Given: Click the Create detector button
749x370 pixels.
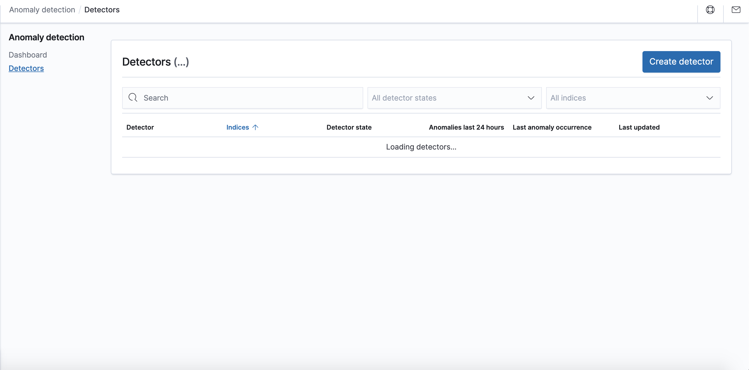Looking at the screenshot, I should (x=681, y=62).
